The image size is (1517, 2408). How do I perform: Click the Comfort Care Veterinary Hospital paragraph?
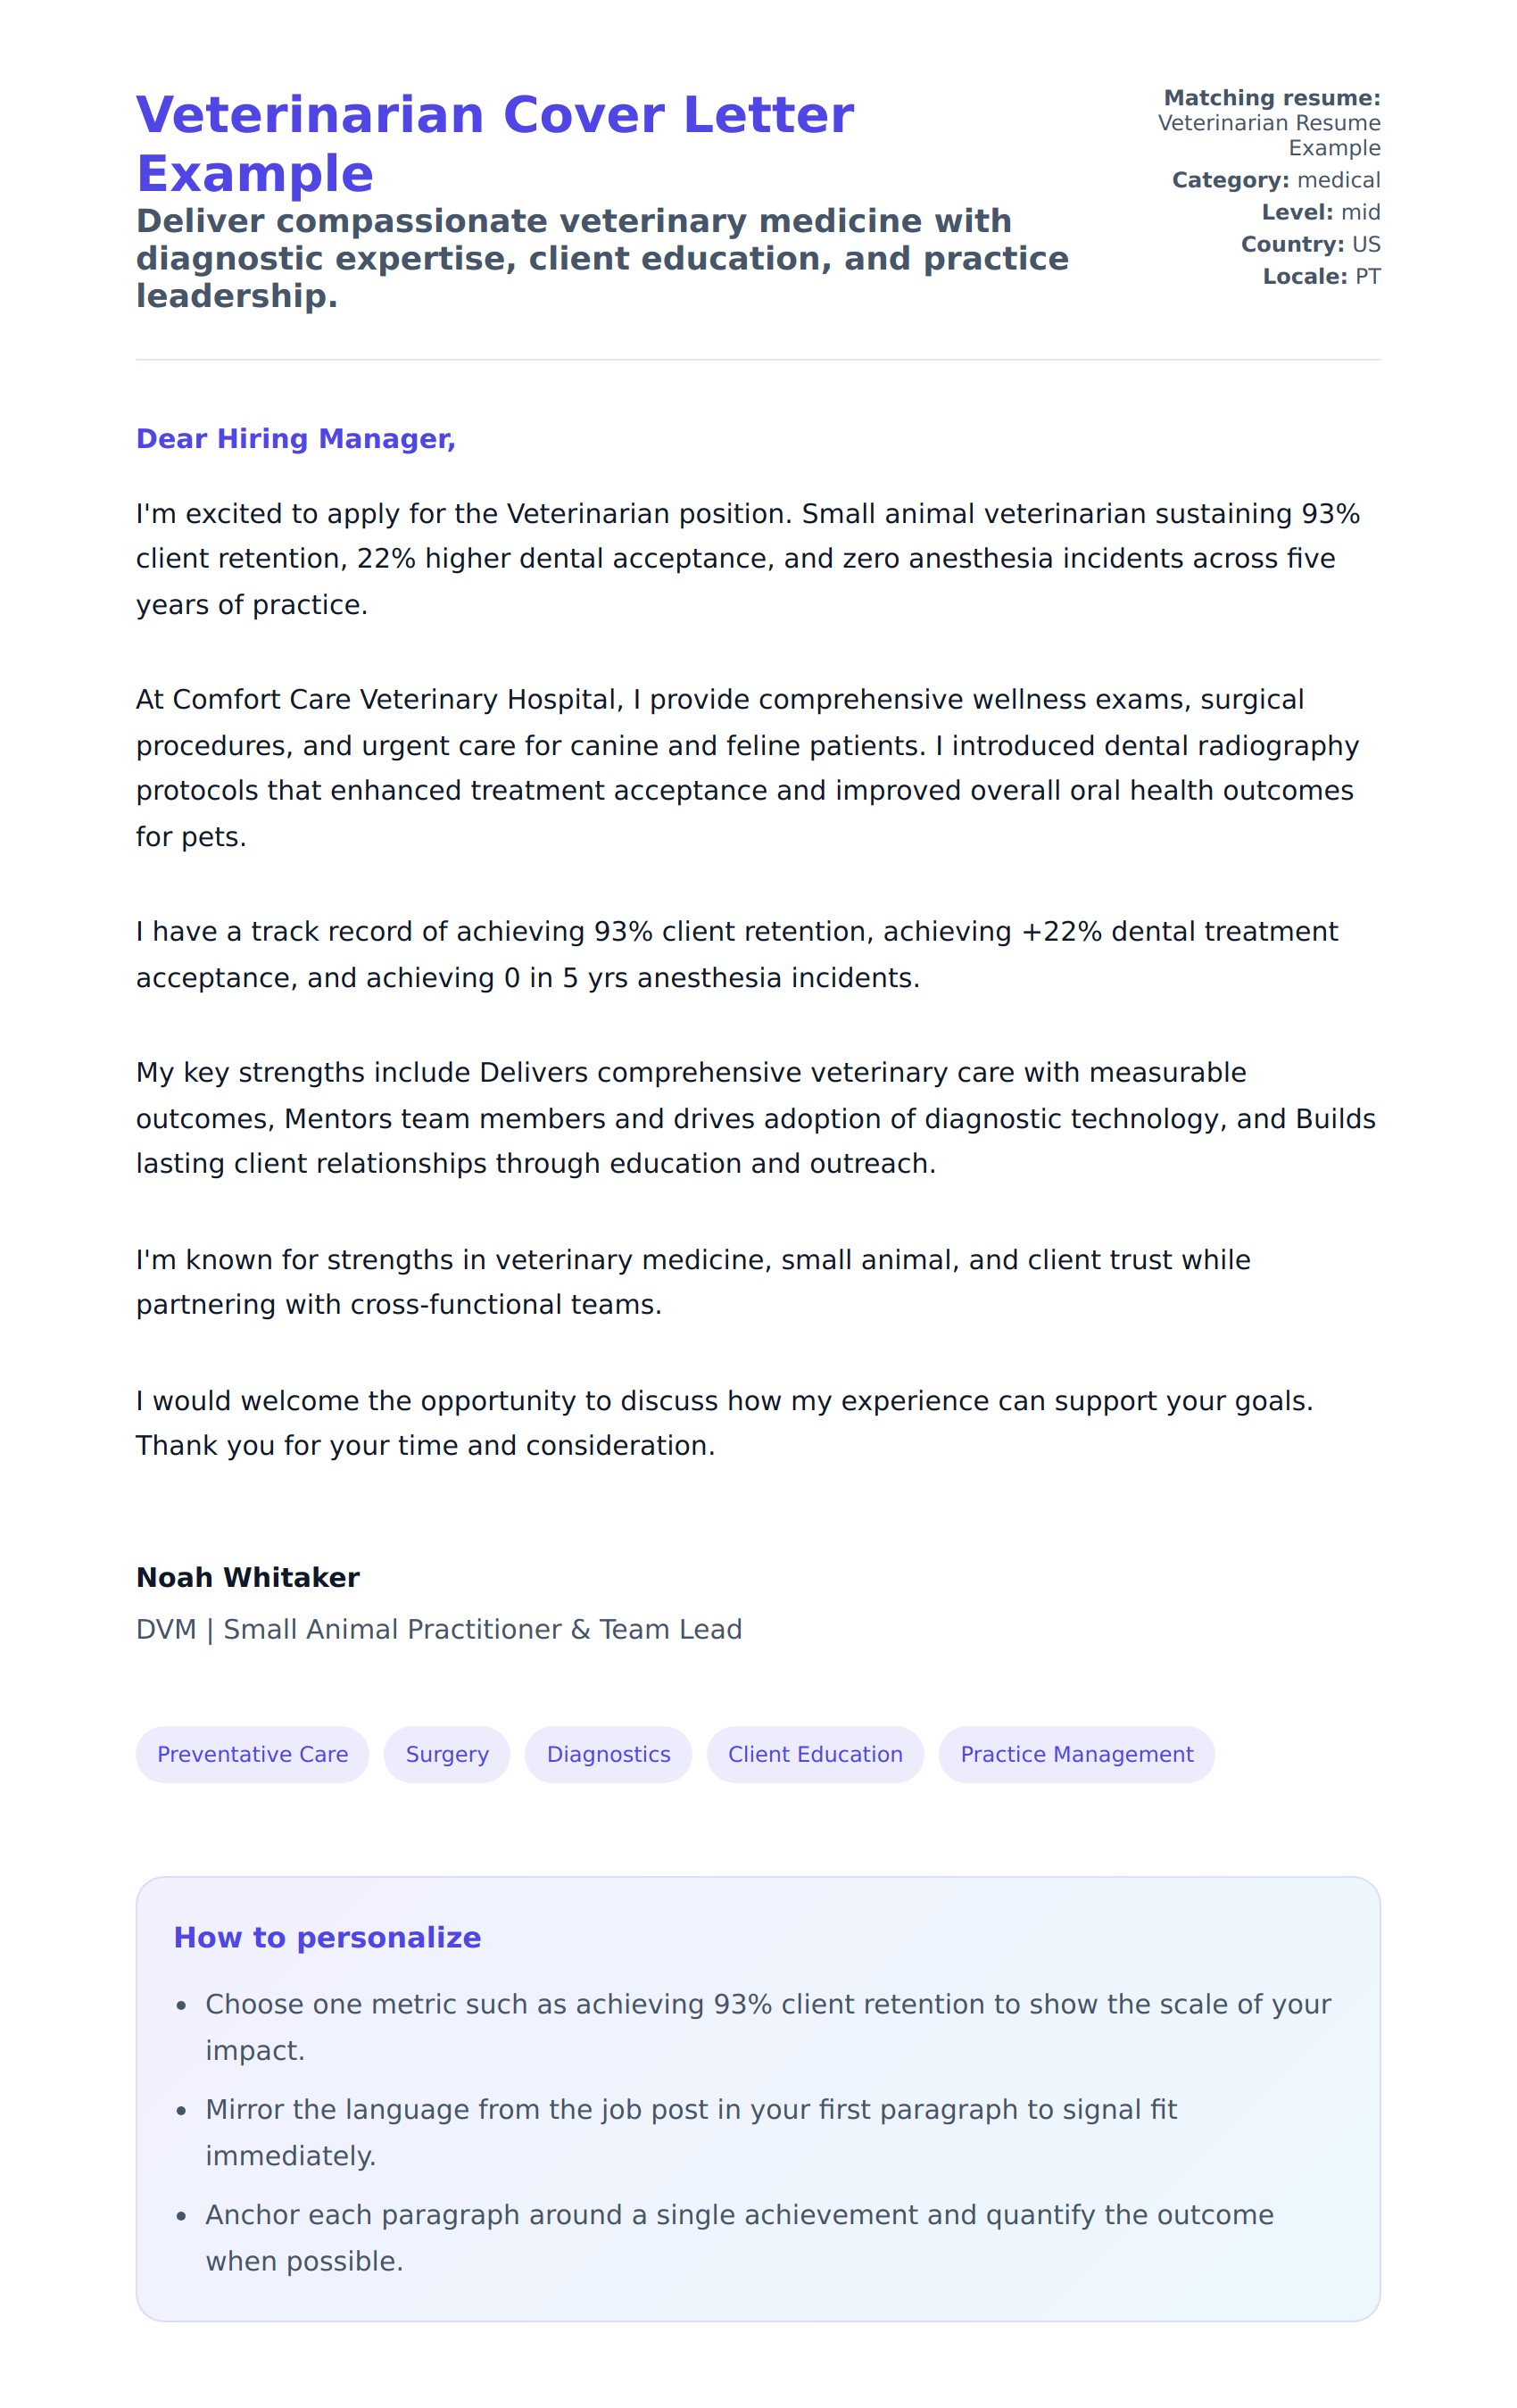[745, 767]
